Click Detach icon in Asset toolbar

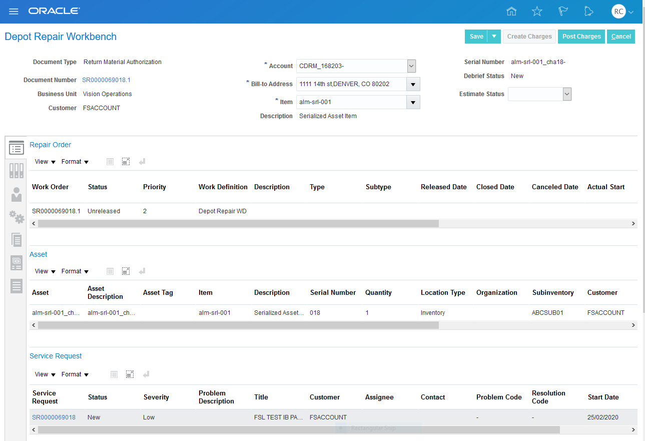tap(126, 271)
